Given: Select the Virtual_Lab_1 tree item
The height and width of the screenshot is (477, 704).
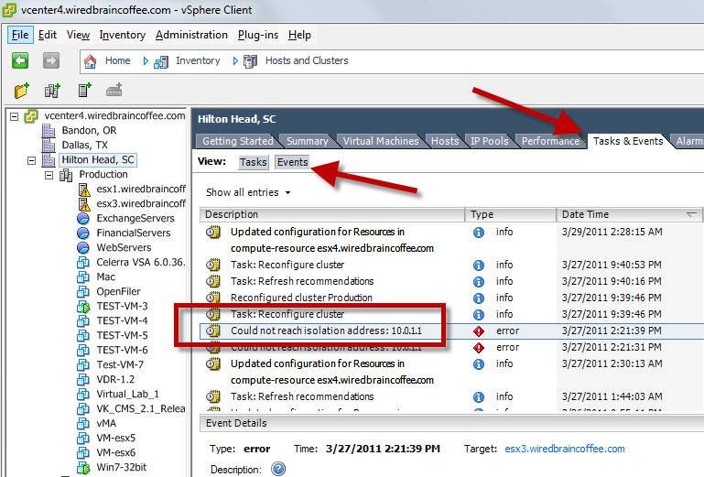Looking at the screenshot, I should point(127,395).
